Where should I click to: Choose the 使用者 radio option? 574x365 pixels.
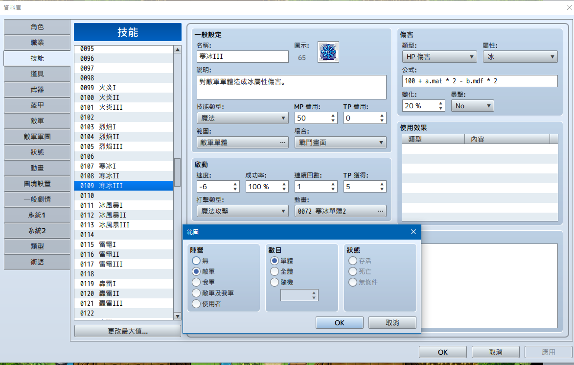point(196,304)
